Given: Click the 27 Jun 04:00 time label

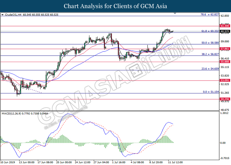Looking at the screenshot, I should (101, 162).
